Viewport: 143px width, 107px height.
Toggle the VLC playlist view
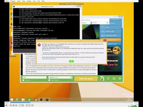click(27, 105)
